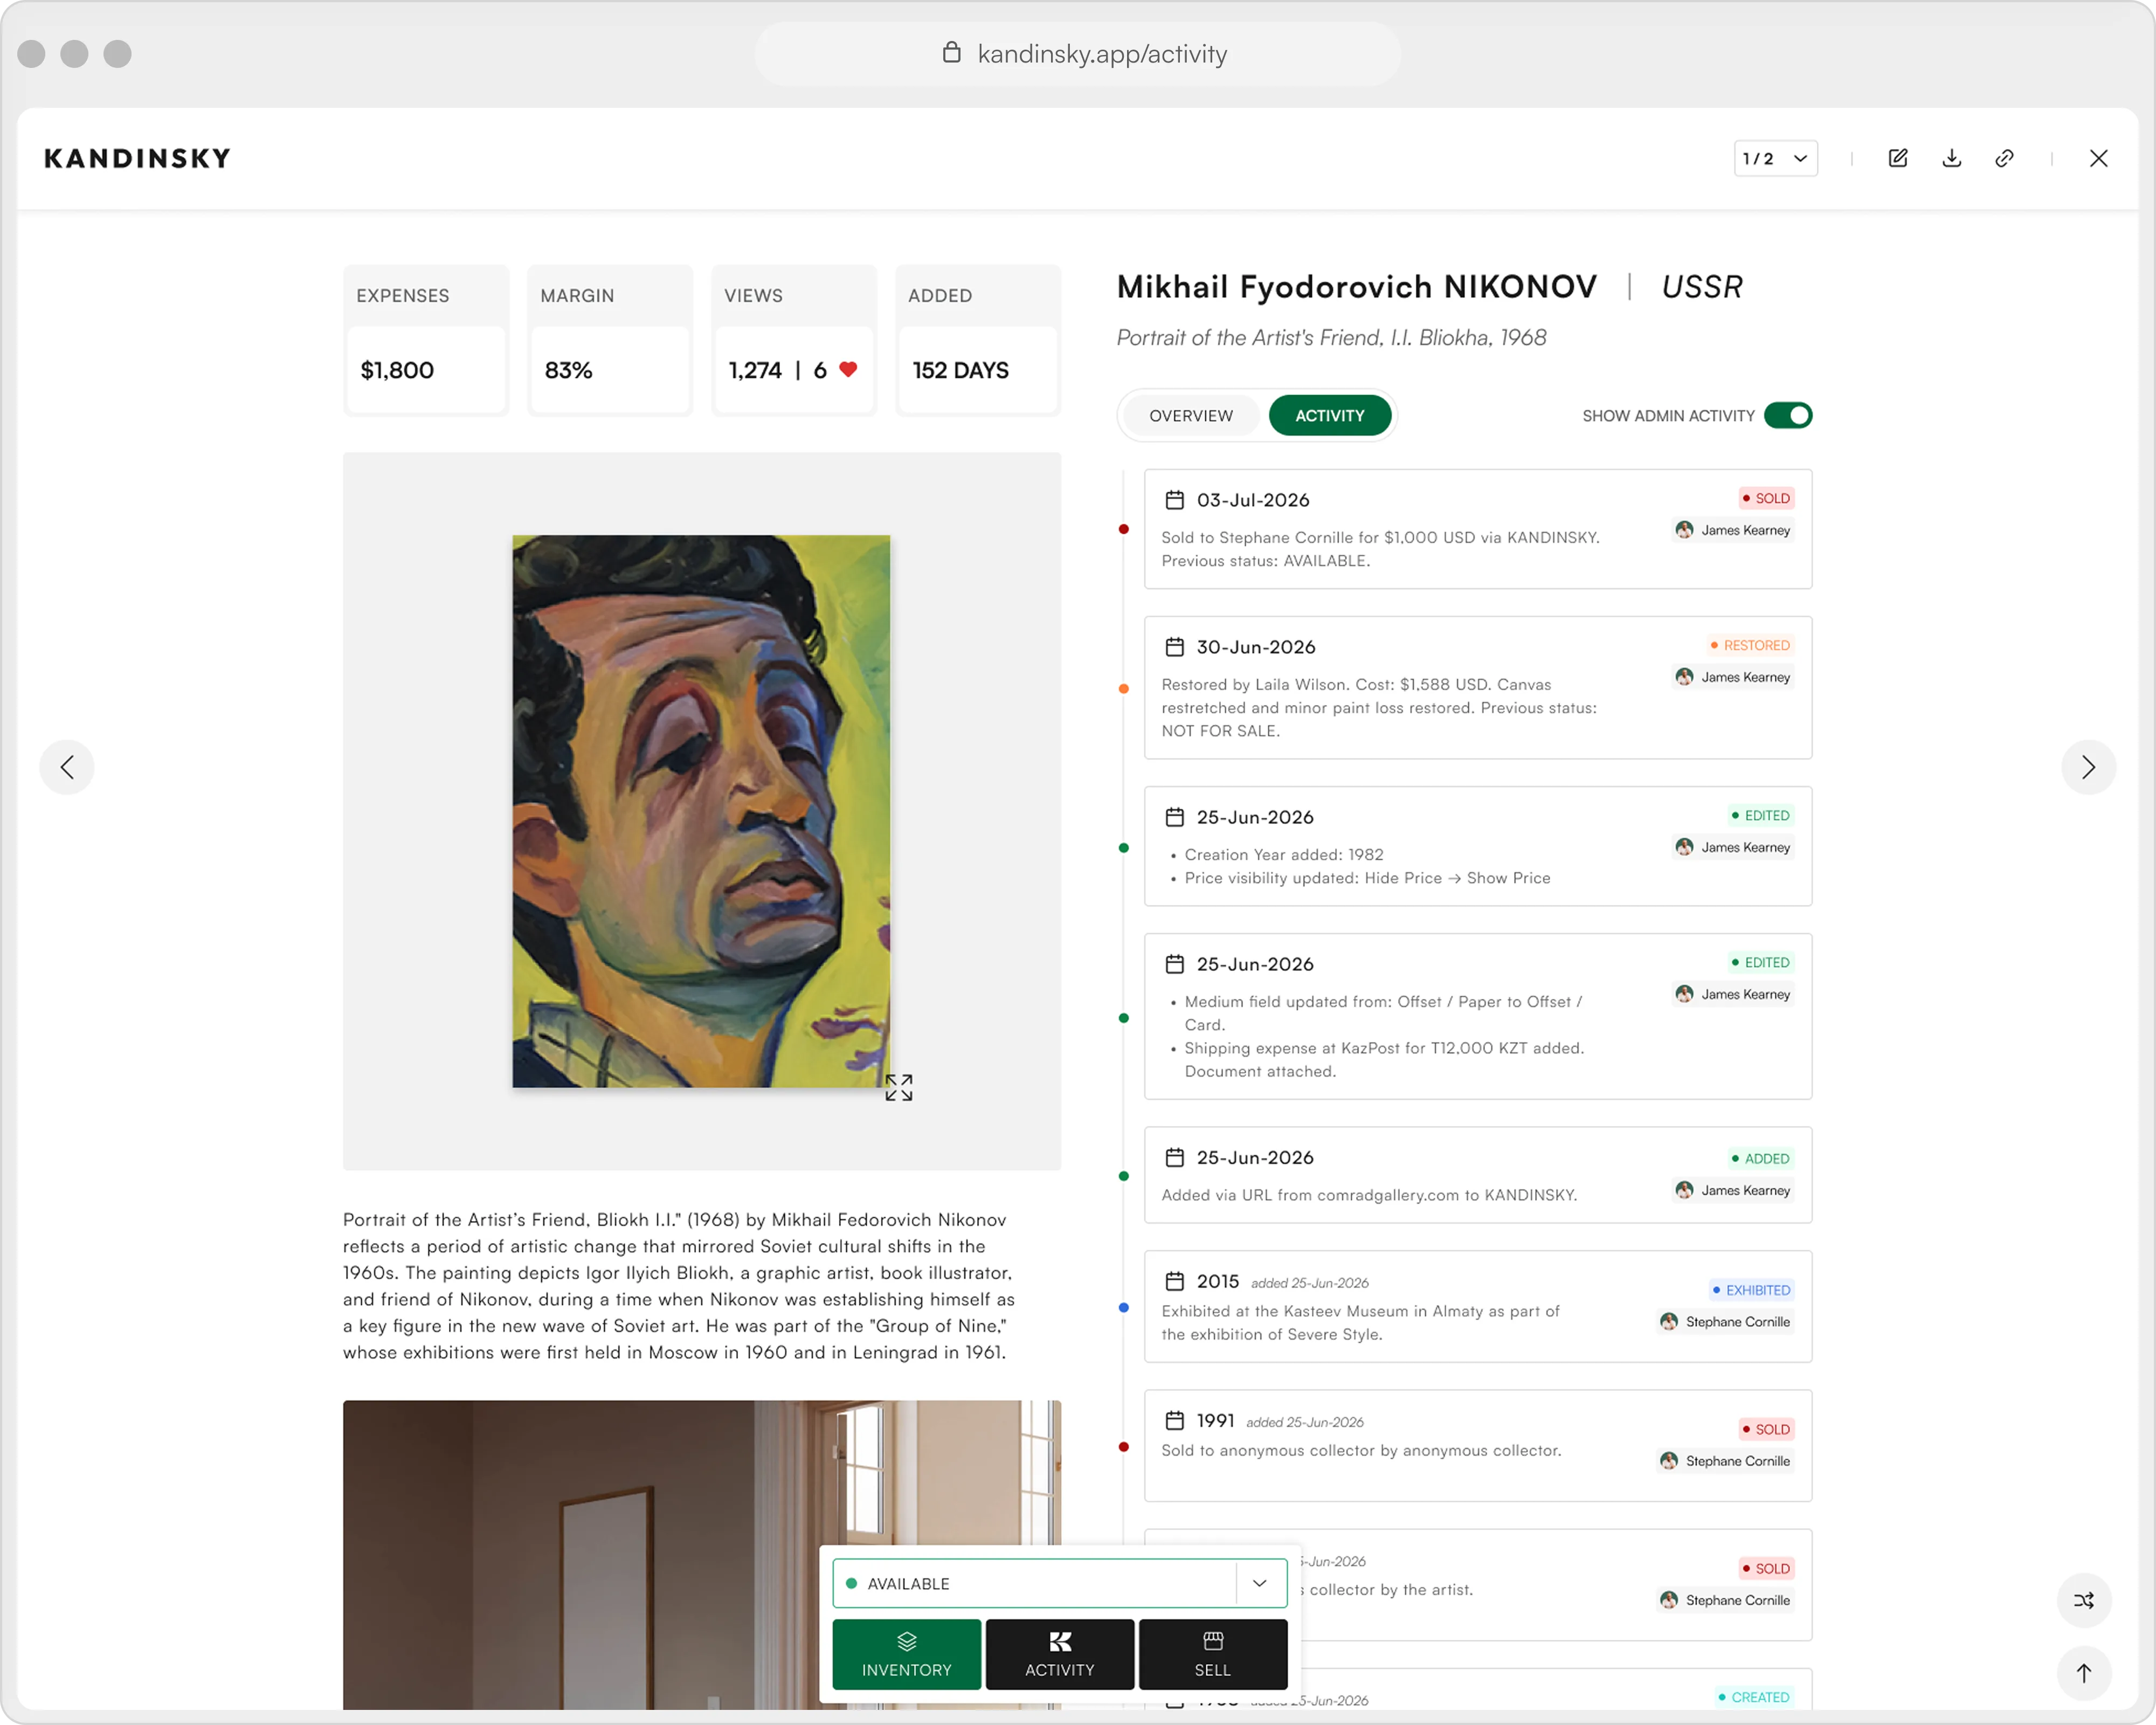Click the red timeline dot for 03-Jul-2026
This screenshot has width=2156, height=1725.
pos(1123,529)
